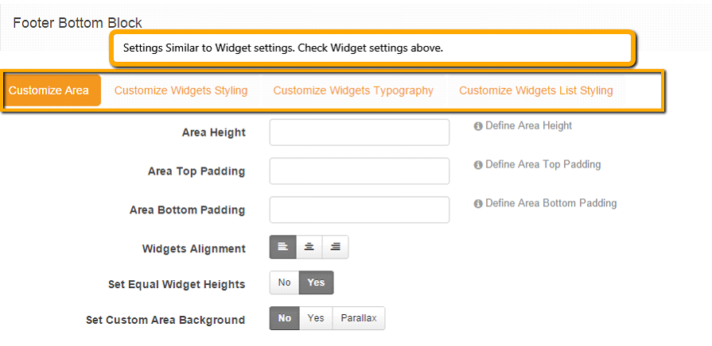Select the center widgets alignment icon
Image resolution: width=712 pixels, height=346 pixels.
(x=309, y=247)
